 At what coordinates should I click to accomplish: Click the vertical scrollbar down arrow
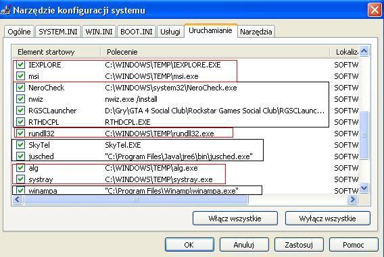364,188
